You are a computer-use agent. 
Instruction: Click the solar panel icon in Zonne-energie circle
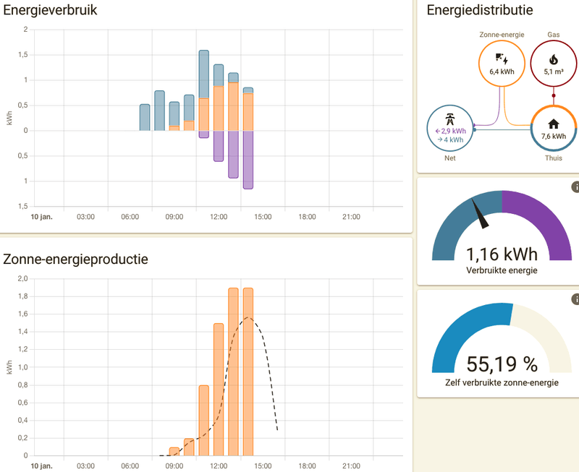click(x=502, y=59)
